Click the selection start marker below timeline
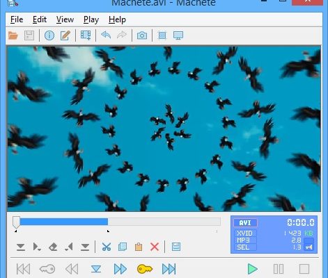Screen dimensions: 328x278 point(15,231)
